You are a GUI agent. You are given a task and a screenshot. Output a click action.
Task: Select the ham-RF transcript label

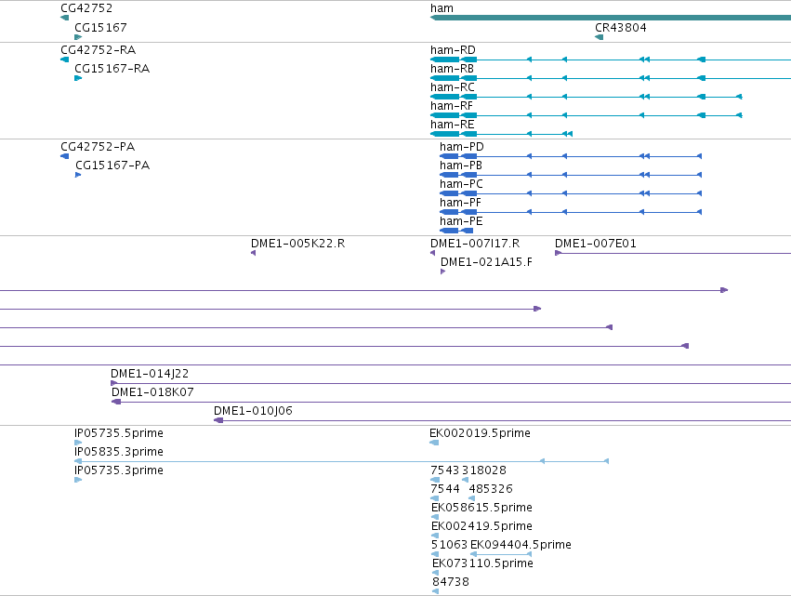tap(452, 106)
